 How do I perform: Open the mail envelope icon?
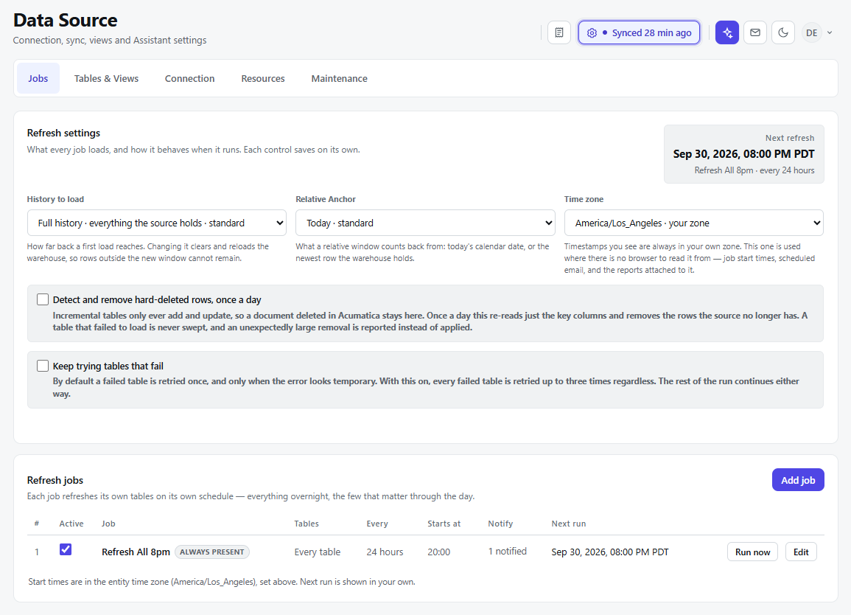pyautogui.click(x=755, y=32)
